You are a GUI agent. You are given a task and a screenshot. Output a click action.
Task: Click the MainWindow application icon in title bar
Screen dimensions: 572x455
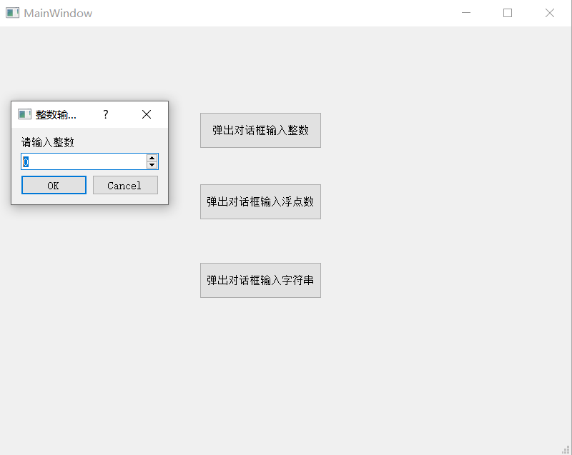12,13
